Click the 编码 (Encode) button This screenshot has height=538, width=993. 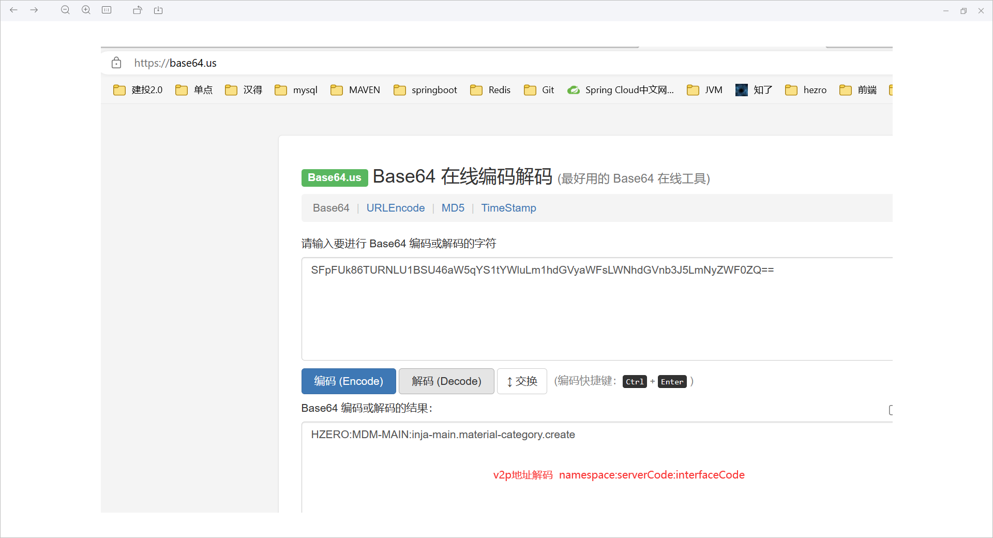click(349, 381)
